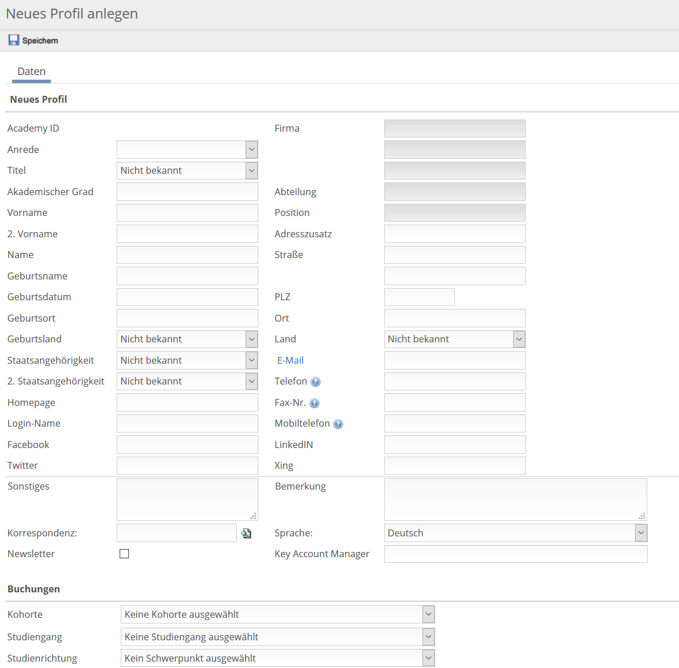Click the Ort input field
Image resolution: width=679 pixels, height=668 pixels.
point(455,318)
